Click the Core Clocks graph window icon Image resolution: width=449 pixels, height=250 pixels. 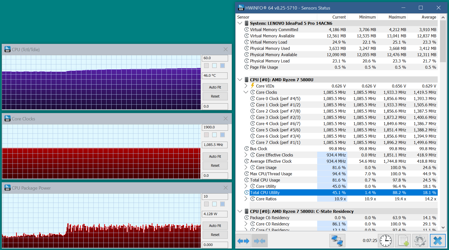click(8, 119)
